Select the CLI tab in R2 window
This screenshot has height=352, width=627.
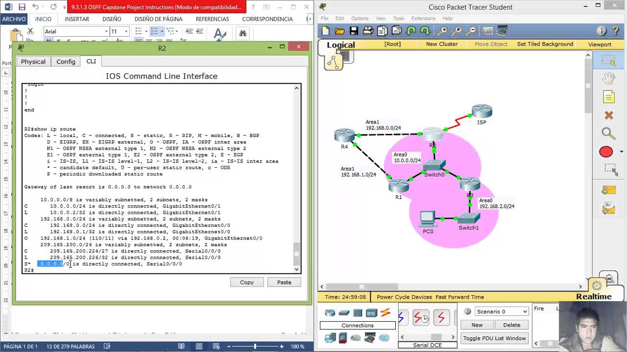pos(91,61)
